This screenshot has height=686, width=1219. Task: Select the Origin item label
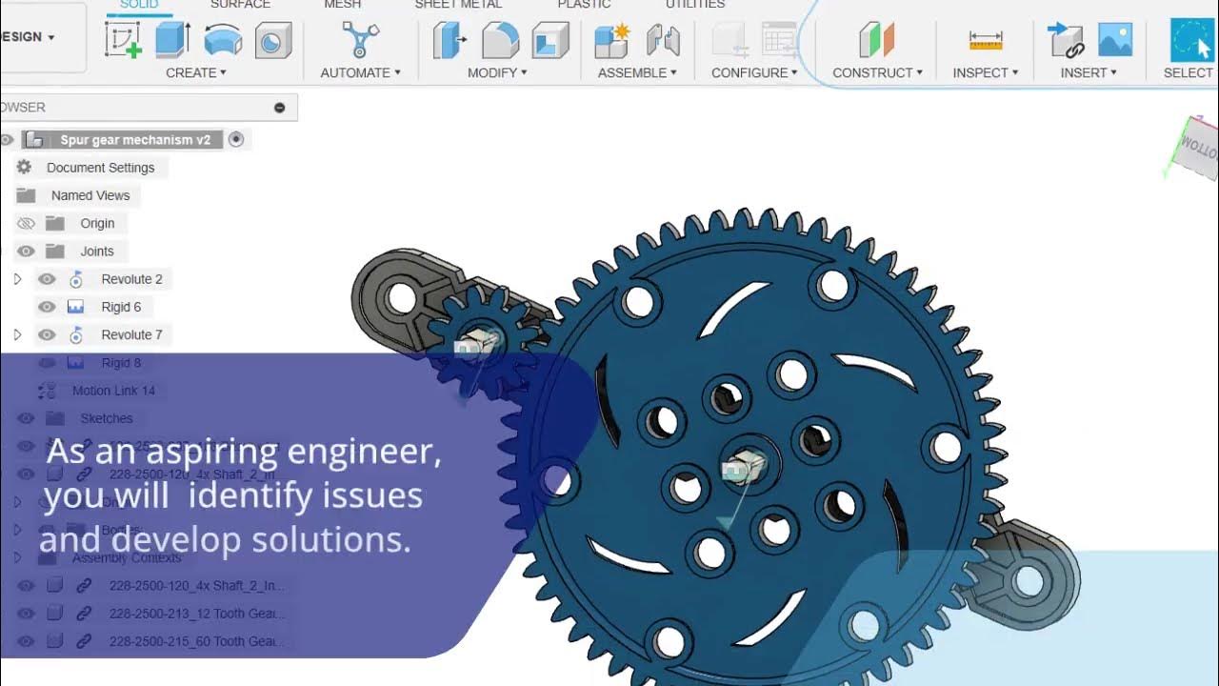click(97, 223)
